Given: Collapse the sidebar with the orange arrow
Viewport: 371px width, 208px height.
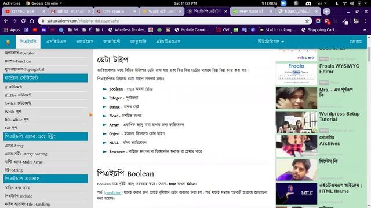Looking at the screenshot, I should (90, 115).
